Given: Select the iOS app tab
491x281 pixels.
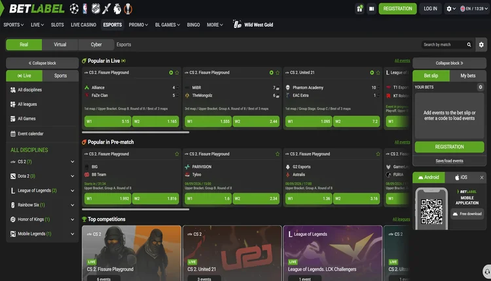Looking at the screenshot, I should [x=461, y=177].
